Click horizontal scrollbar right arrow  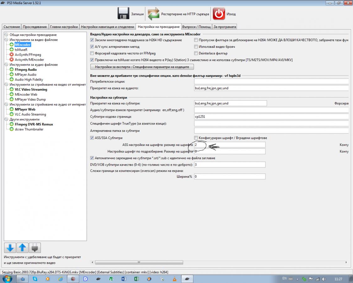click(346, 262)
